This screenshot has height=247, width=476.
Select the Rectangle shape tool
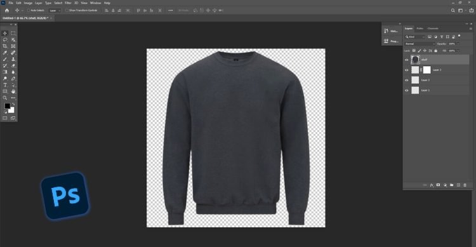pos(5,91)
